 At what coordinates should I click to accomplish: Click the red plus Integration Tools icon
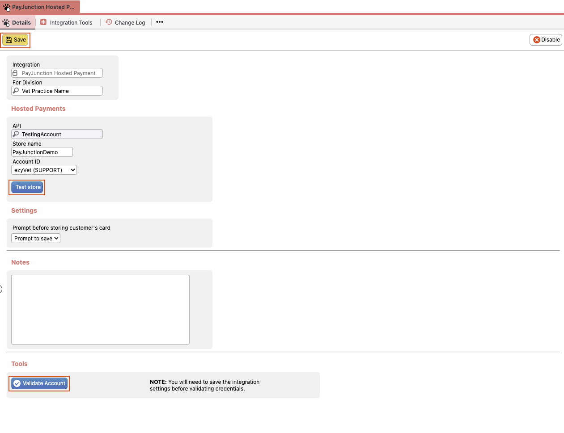(43, 22)
